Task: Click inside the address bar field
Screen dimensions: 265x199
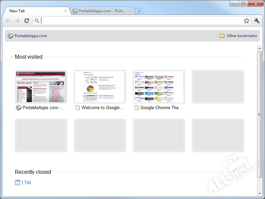Action: tap(139, 21)
